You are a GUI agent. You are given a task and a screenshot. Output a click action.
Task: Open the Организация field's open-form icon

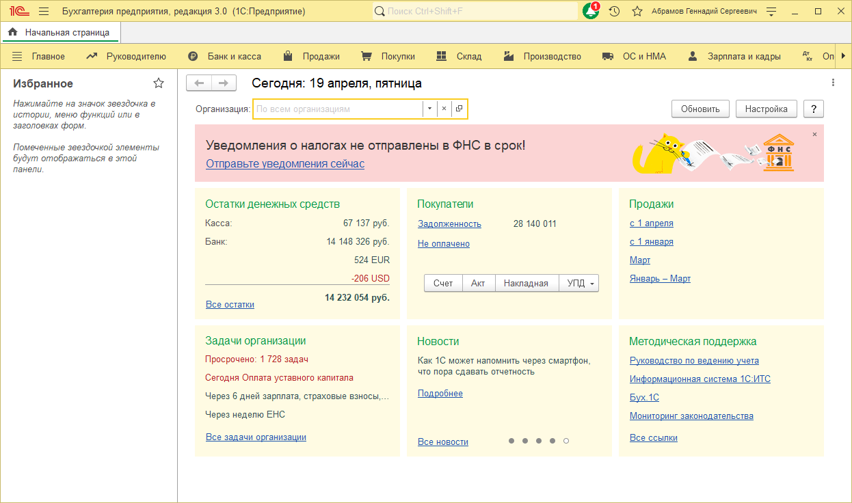click(460, 109)
